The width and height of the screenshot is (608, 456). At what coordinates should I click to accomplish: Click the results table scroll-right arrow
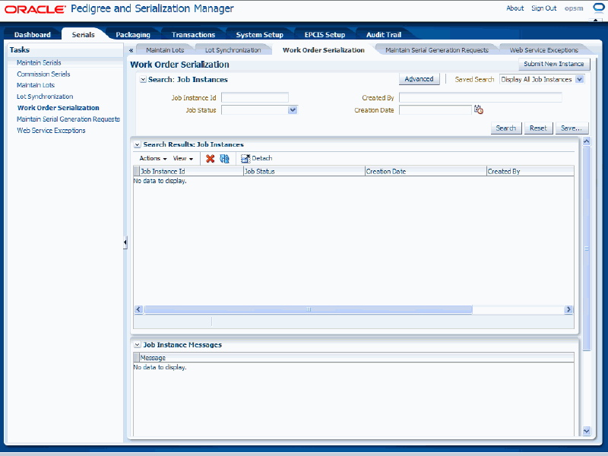click(x=568, y=309)
